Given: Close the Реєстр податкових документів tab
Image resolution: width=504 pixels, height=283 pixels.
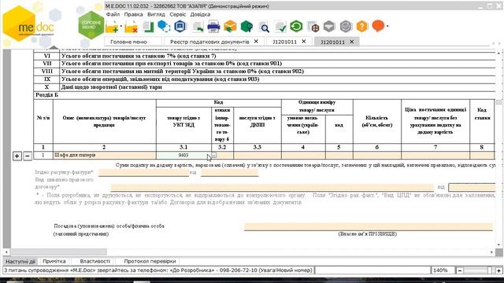Looking at the screenshot, I should pos(256,42).
